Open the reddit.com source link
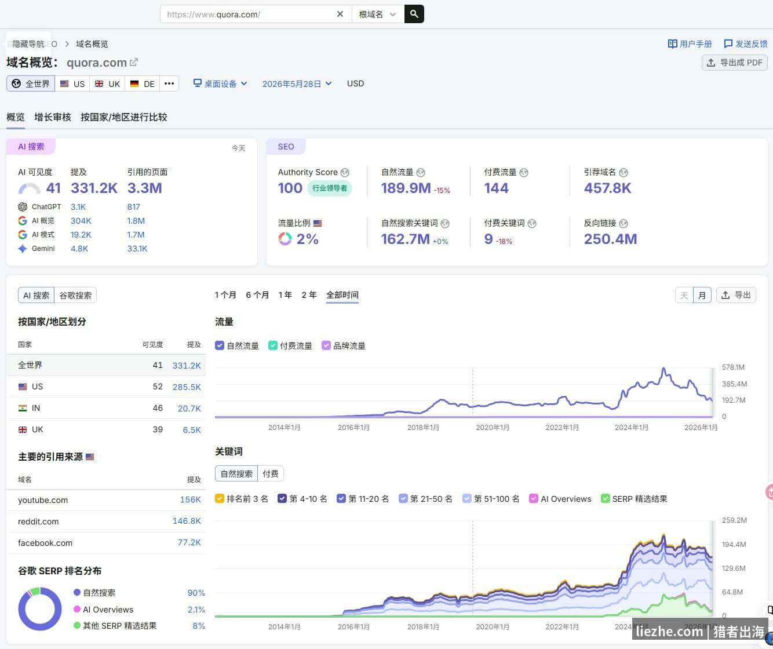Screen dimensions: 773x649 coord(38,522)
